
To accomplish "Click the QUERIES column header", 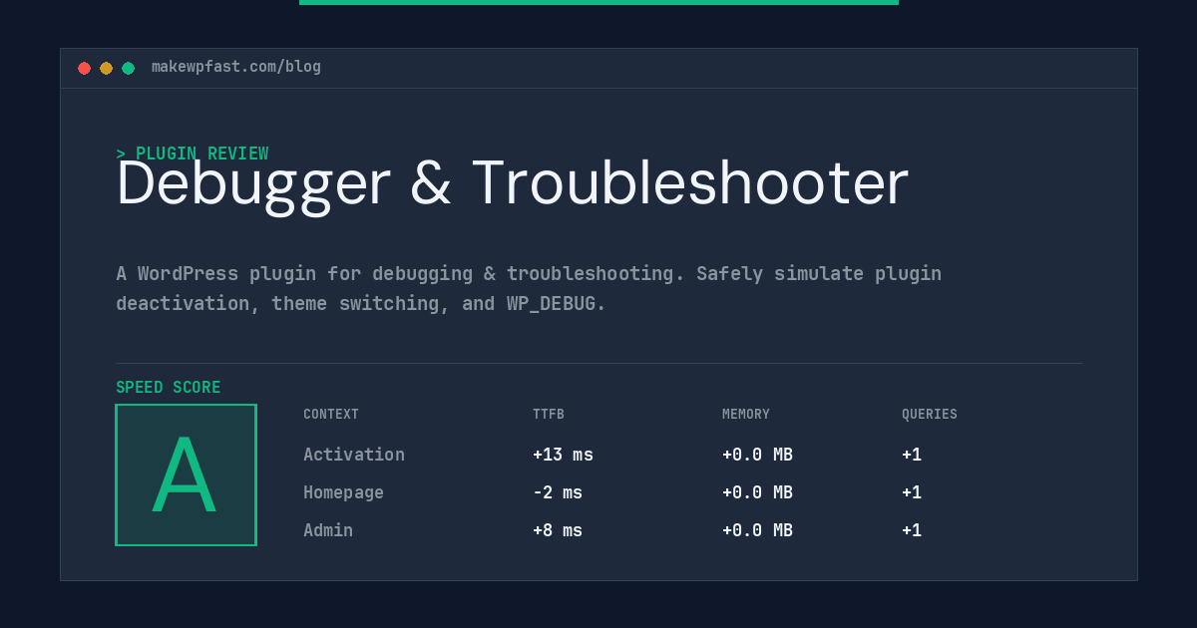I will tap(930, 415).
